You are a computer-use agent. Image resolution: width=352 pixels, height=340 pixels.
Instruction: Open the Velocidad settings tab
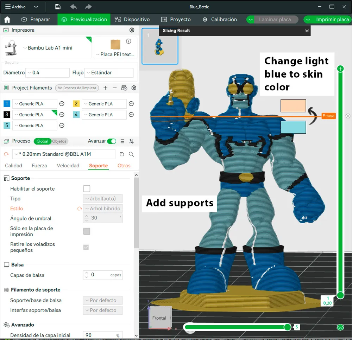[68, 166]
